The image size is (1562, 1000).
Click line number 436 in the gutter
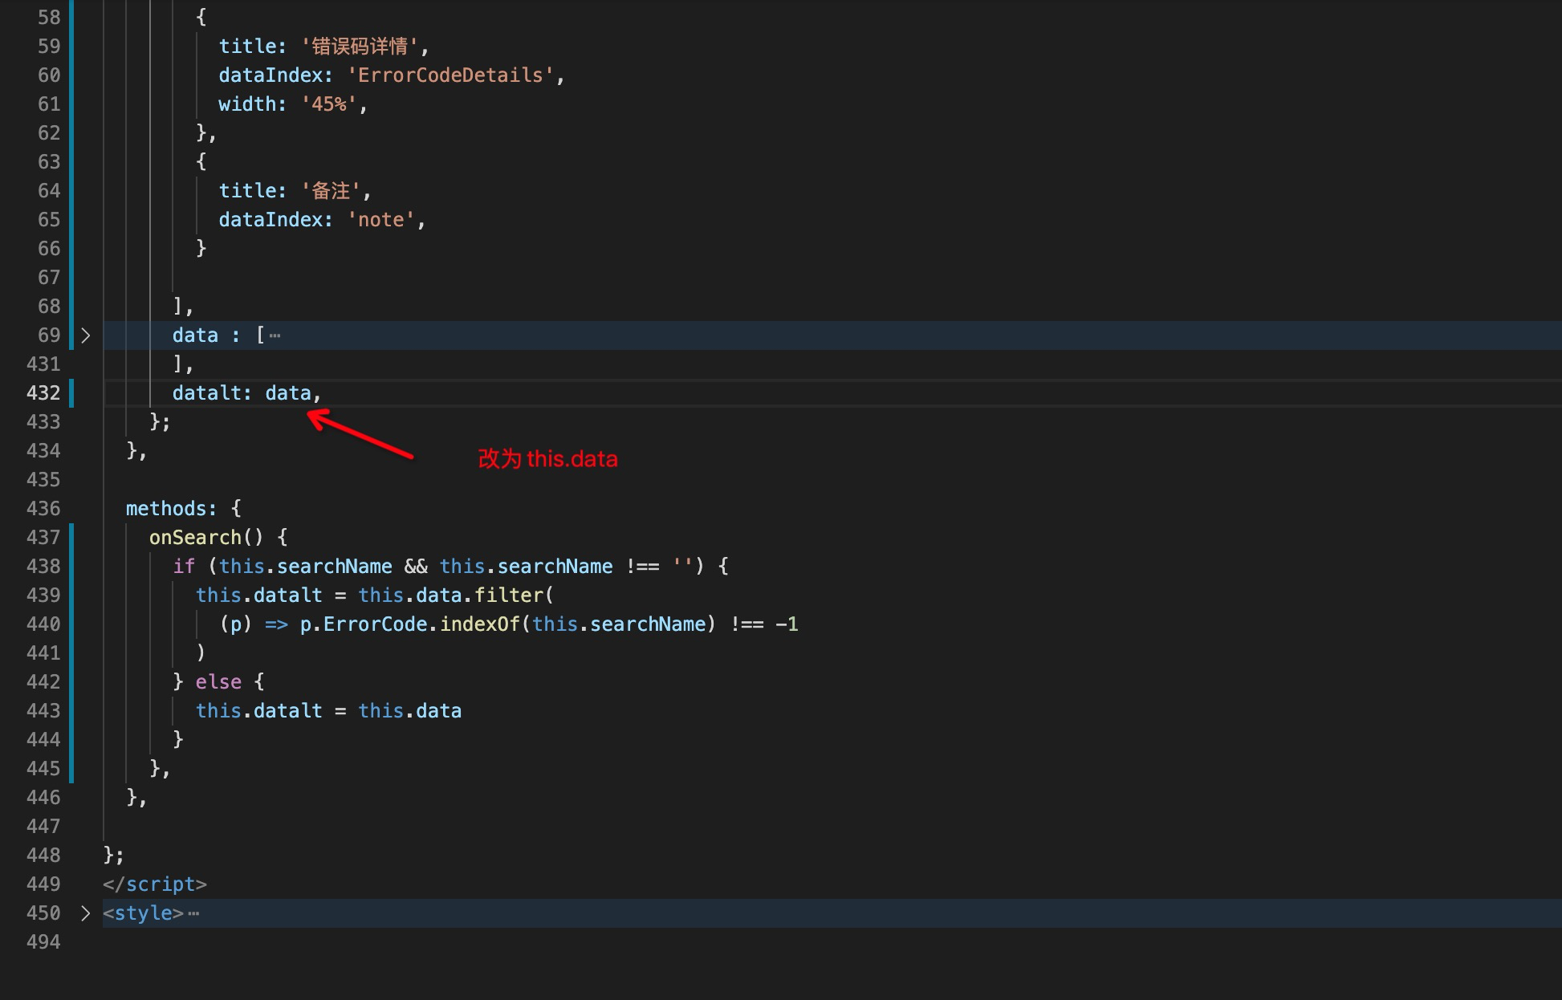[43, 509]
